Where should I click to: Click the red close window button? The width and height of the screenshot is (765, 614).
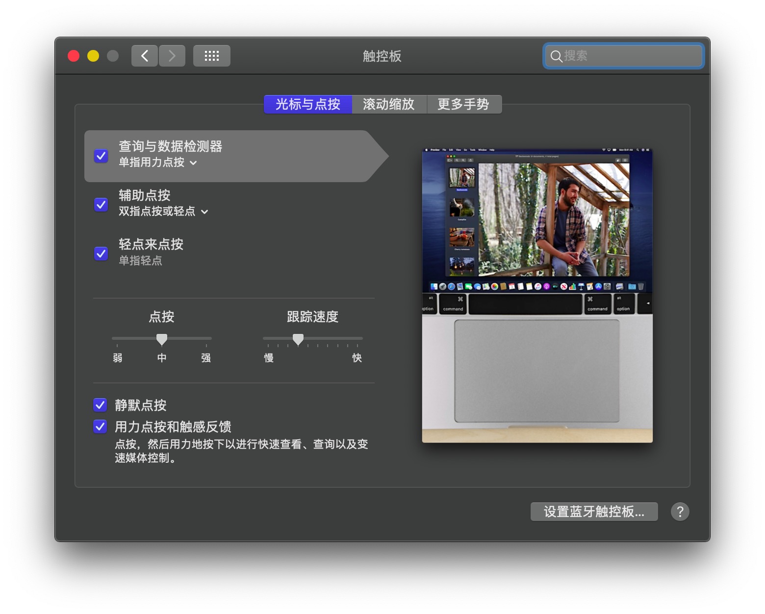point(74,56)
